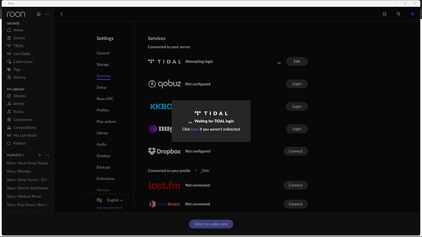The width and height of the screenshot is (422, 237).
Task: Click the Qobuz logo
Action: coord(165,84)
